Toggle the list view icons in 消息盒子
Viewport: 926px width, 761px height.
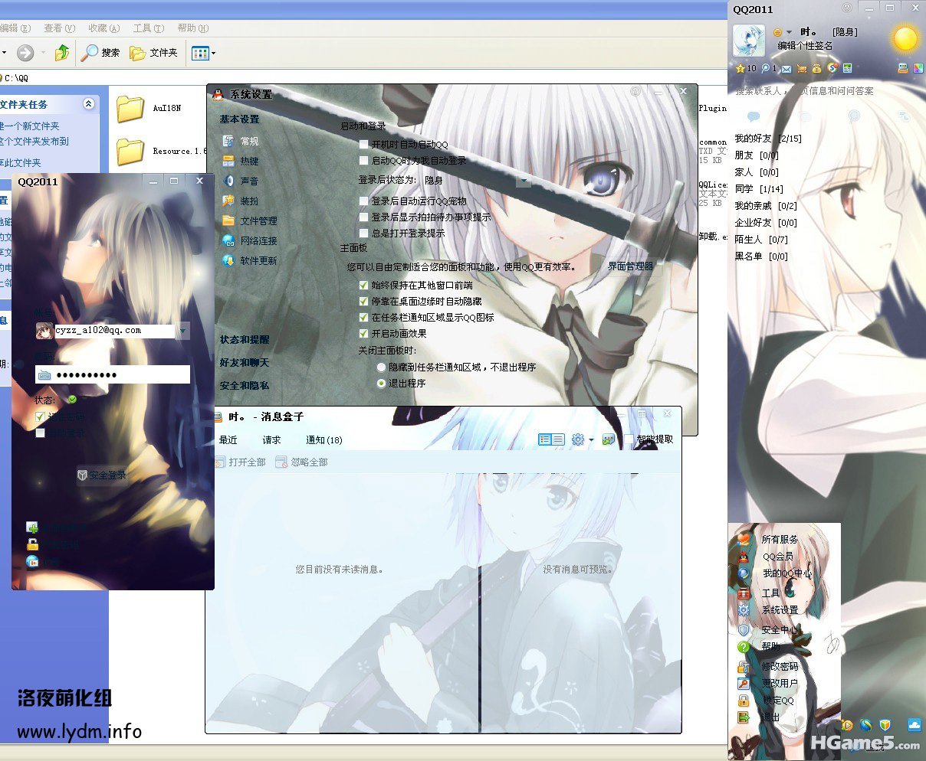(551, 439)
